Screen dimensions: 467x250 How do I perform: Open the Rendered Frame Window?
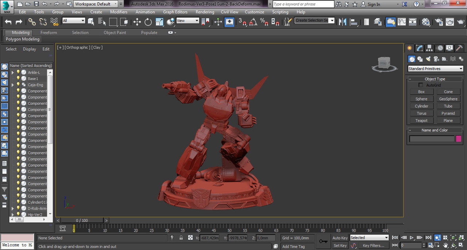tap(450, 22)
